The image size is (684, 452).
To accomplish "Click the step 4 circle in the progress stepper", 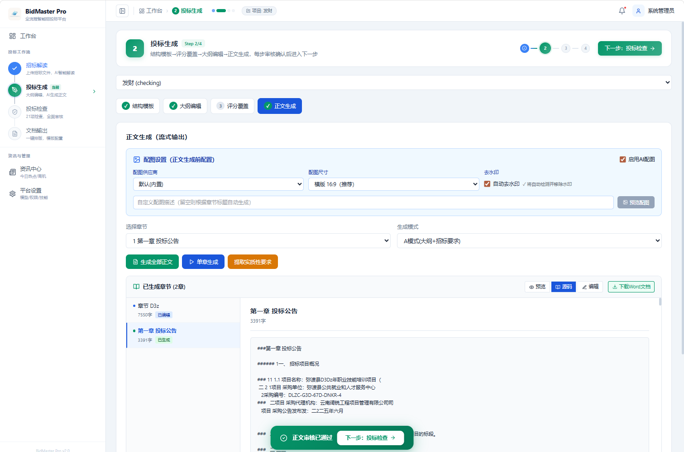I will click(x=585, y=48).
